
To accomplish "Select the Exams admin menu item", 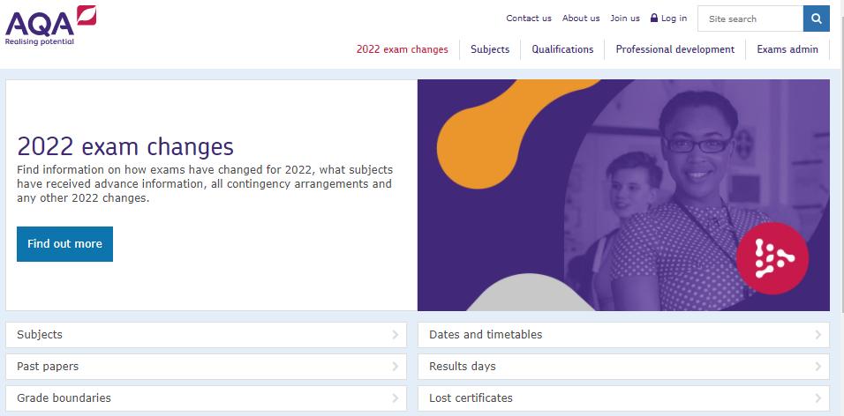I will click(787, 49).
